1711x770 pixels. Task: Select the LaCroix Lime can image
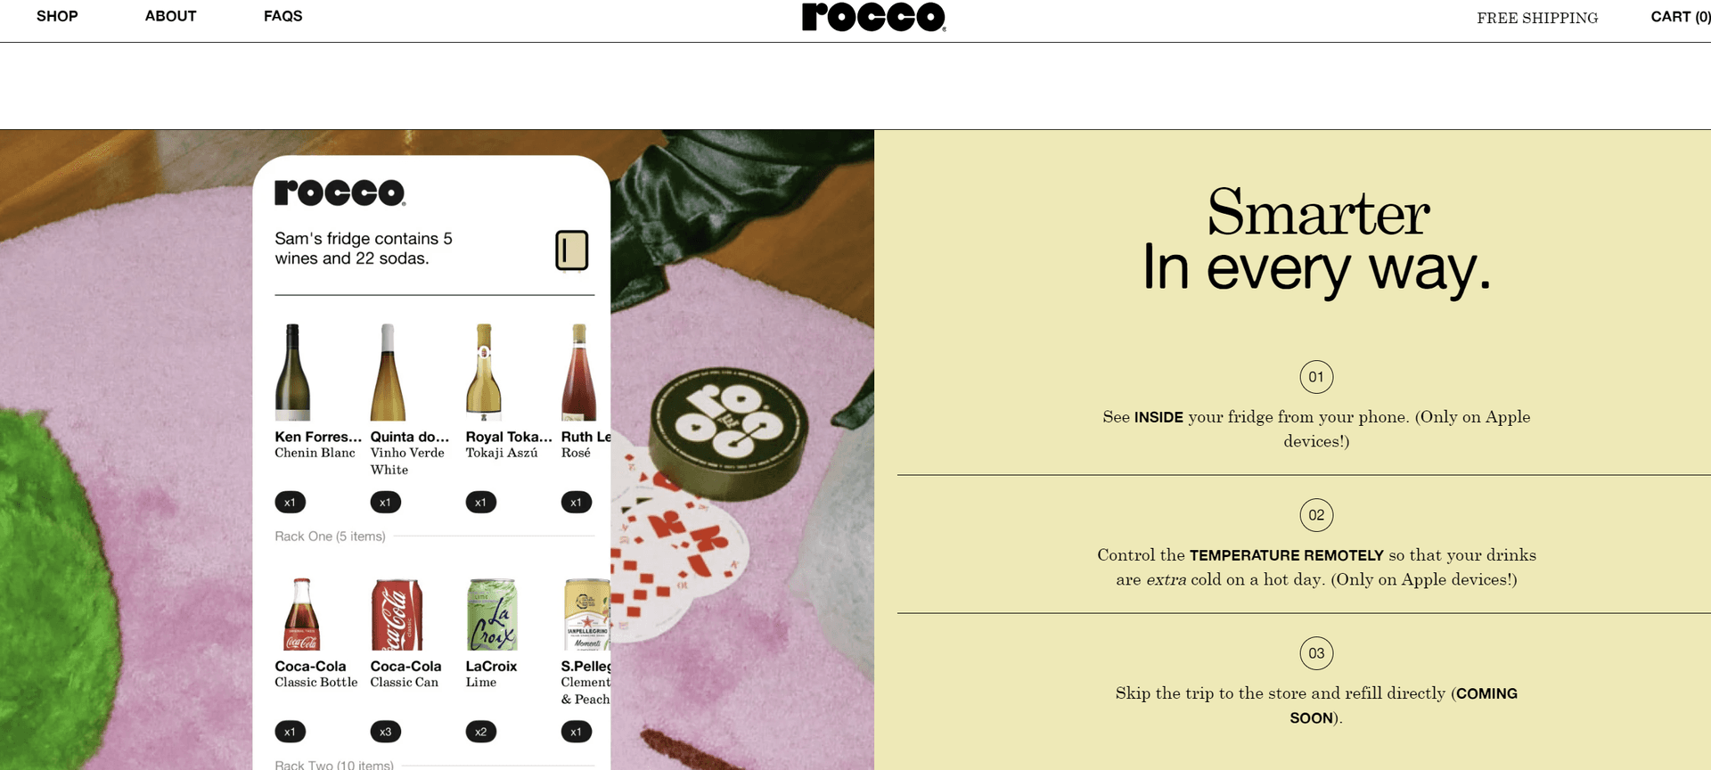[x=492, y=614]
